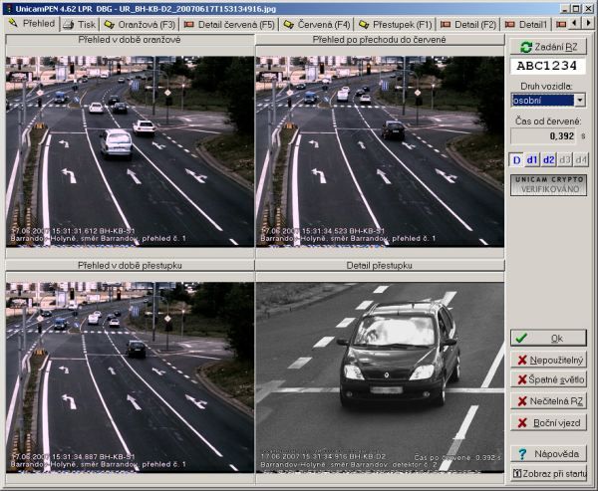Toggle the D detector button
598x491 pixels.
pyautogui.click(x=516, y=159)
